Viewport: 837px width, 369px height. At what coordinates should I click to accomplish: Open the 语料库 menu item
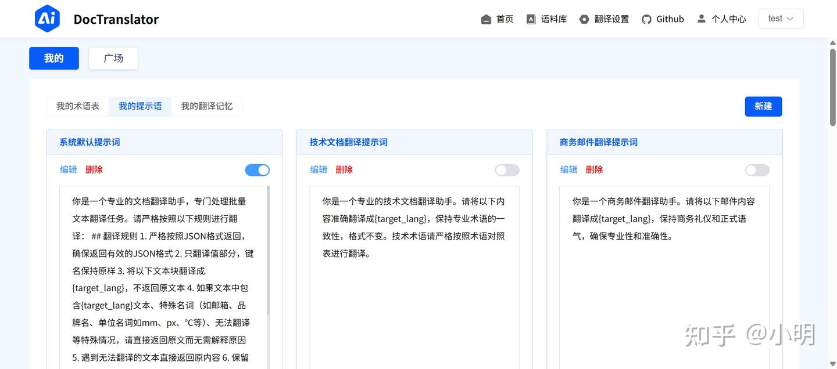tap(554, 19)
